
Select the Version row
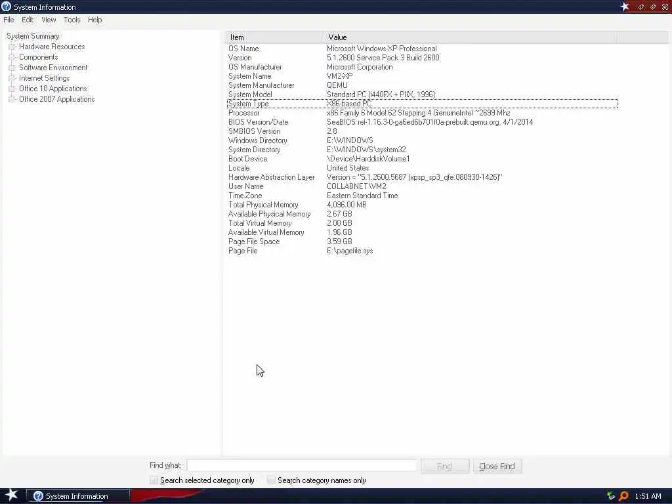422,58
